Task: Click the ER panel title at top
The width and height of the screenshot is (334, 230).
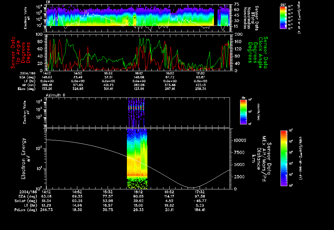Action: [48, 2]
